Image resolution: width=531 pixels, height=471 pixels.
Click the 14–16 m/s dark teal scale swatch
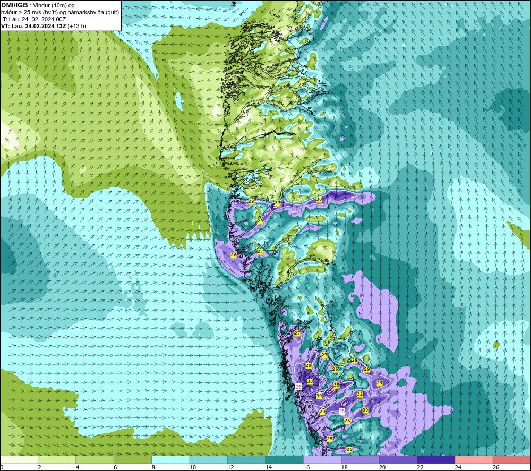(x=285, y=459)
